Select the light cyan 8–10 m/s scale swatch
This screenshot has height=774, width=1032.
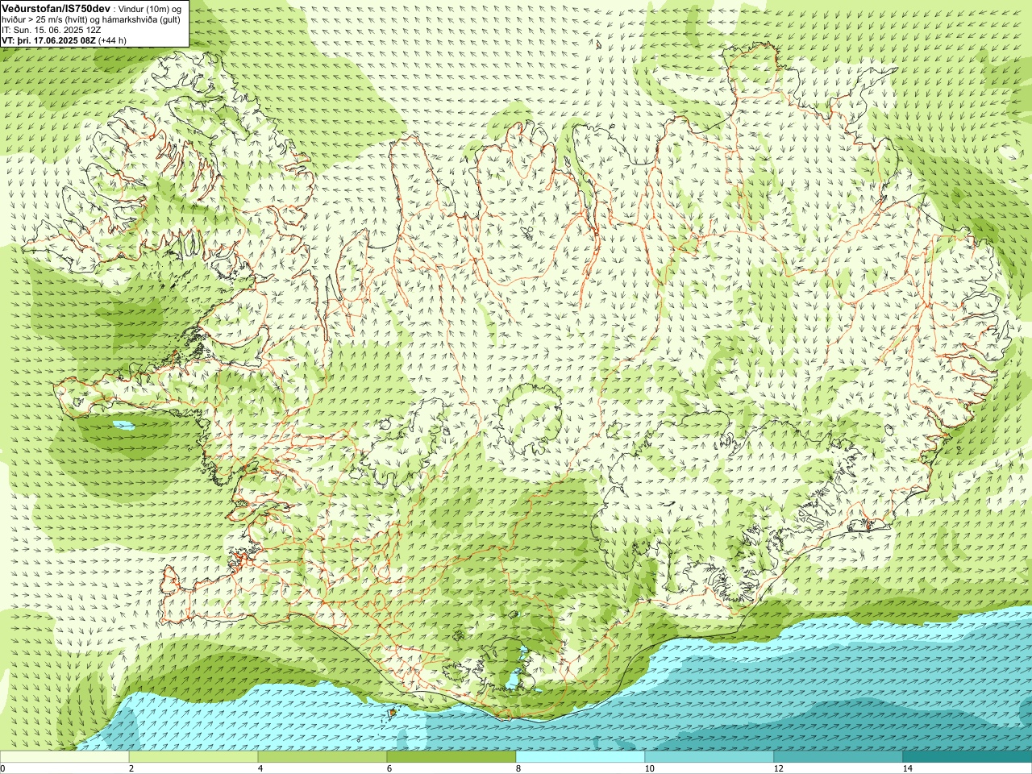tap(580, 757)
